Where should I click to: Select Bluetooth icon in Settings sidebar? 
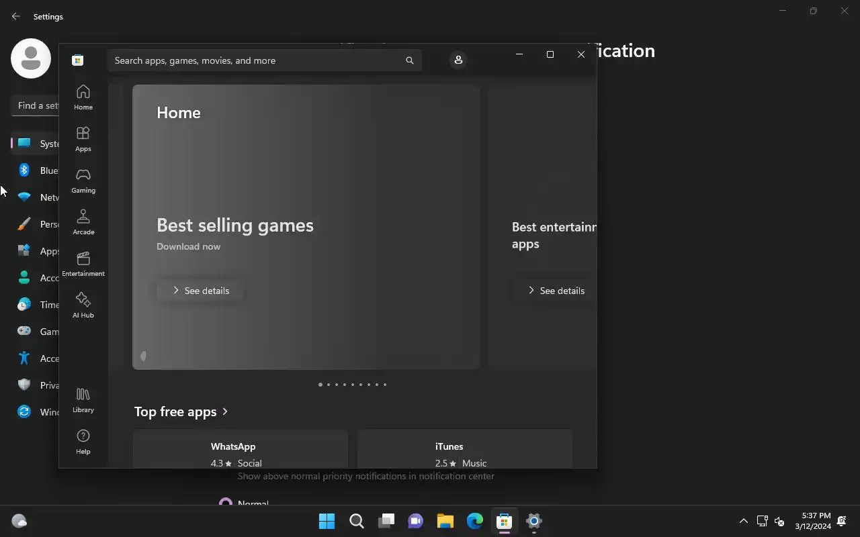[24, 170]
